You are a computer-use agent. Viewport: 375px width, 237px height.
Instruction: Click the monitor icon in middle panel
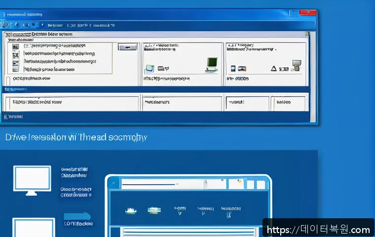click(x=212, y=63)
